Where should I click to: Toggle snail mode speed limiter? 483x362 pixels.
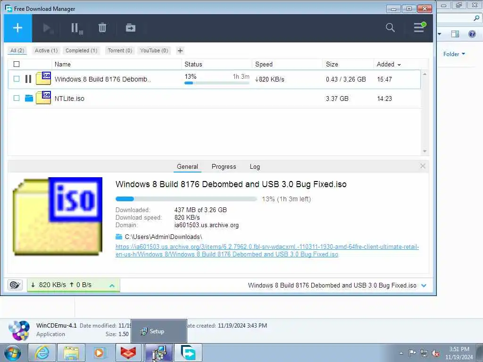point(15,285)
